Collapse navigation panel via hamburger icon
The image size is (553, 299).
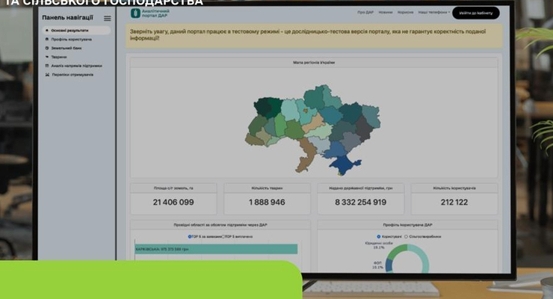click(x=108, y=18)
